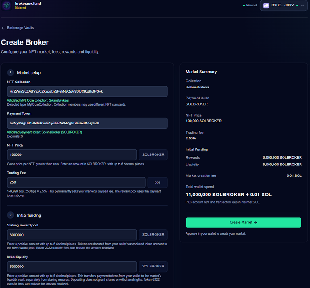
Task: Click the NFT Price input containing 100000
Action: click(x=72, y=155)
